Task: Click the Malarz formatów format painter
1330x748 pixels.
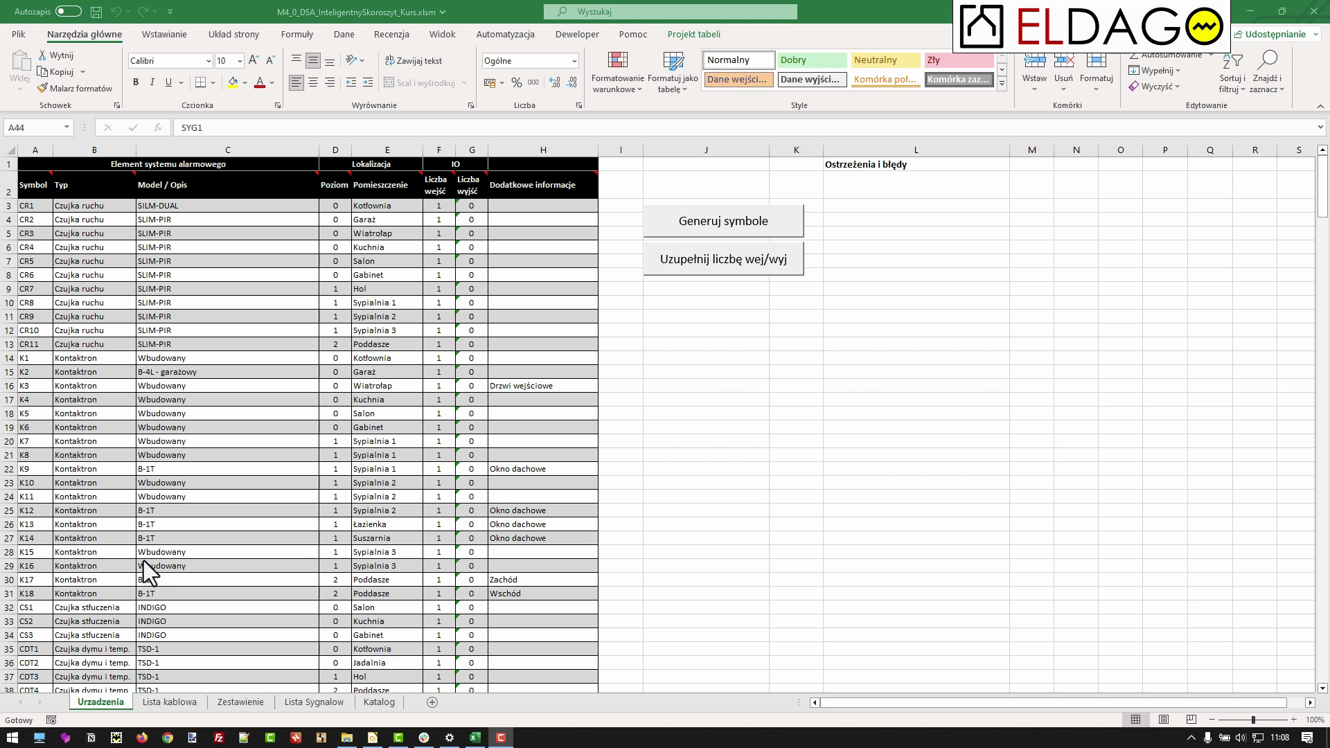Action: pyautogui.click(x=75, y=88)
